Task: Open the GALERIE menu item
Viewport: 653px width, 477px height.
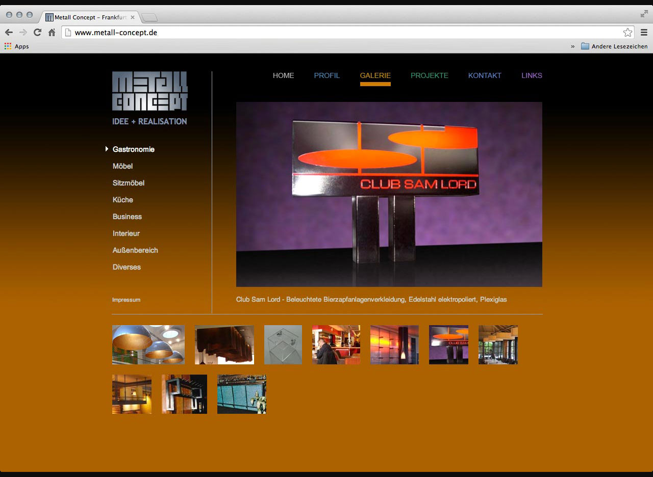Action: (375, 75)
